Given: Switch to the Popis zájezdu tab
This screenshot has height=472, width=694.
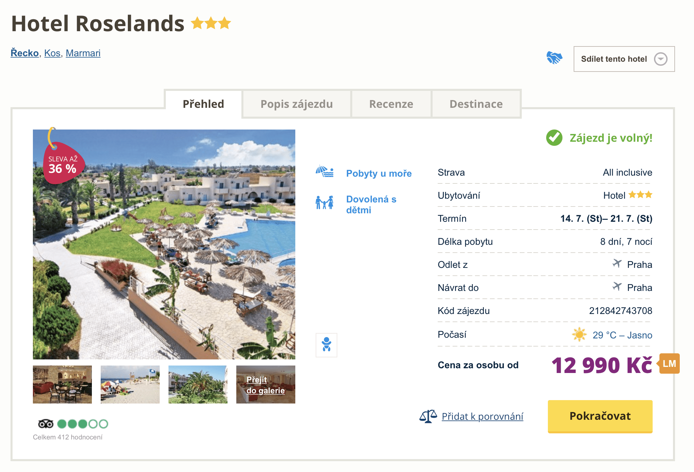Looking at the screenshot, I should pyautogui.click(x=297, y=104).
